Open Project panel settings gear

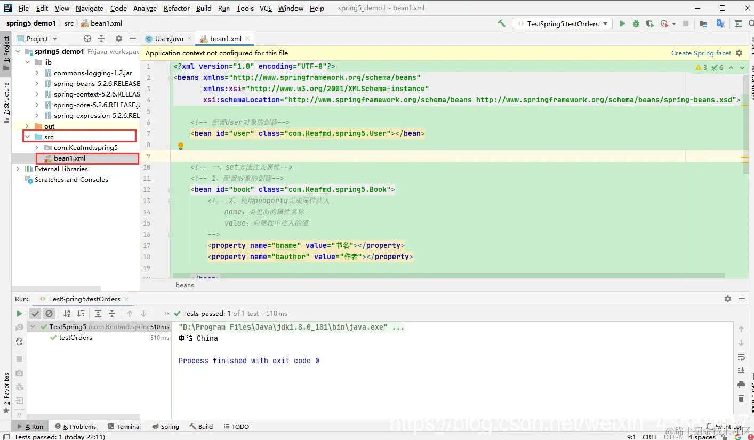pyautogui.click(x=119, y=38)
